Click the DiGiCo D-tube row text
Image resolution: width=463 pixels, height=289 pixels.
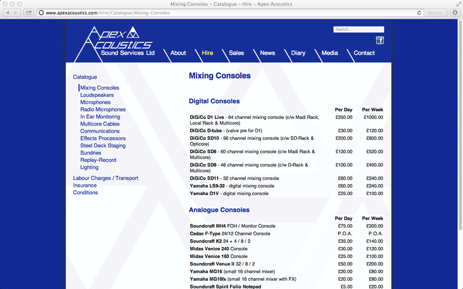tap(226, 130)
